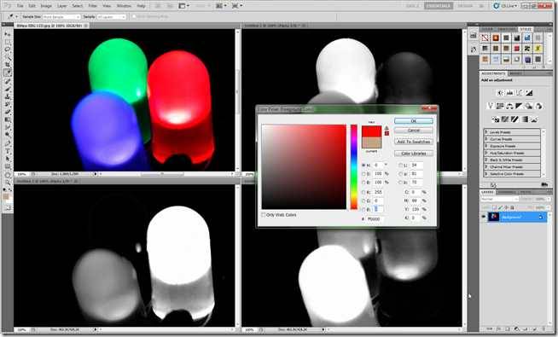Viewport: 558px width, 337px height.
Task: Click the Add To Swatches button
Action: click(414, 142)
